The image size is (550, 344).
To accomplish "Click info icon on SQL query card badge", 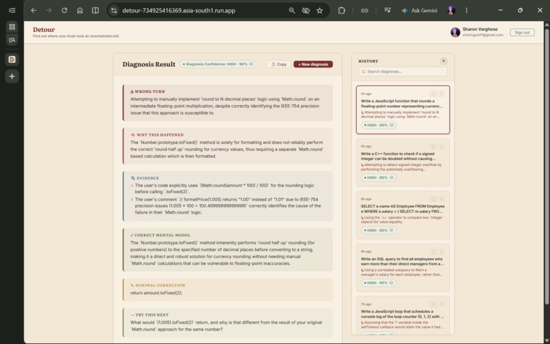I will click(x=392, y=283).
